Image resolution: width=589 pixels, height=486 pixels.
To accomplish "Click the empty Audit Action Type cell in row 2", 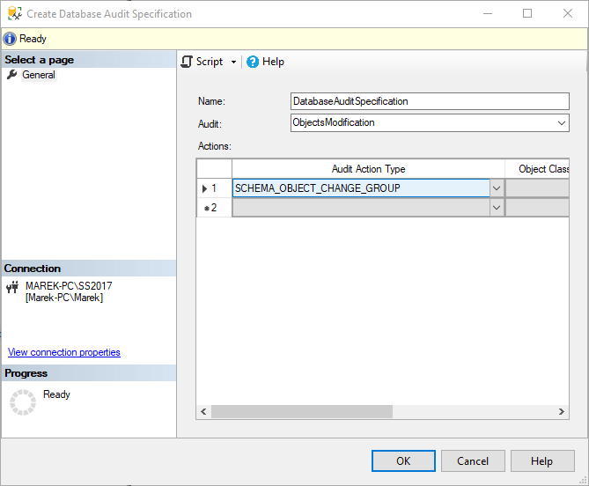I will coord(361,208).
